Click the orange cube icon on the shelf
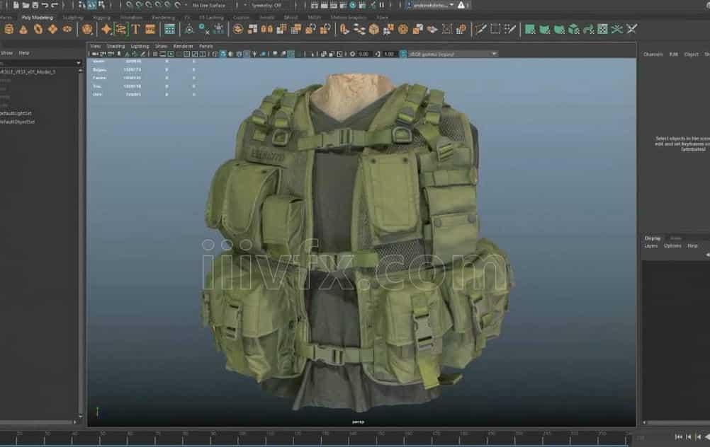The image size is (710, 447). [374, 30]
